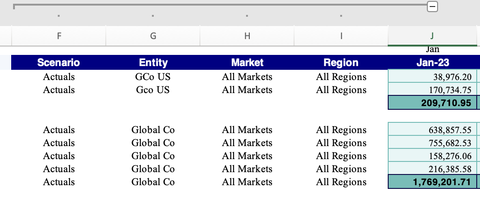Select column J header
This screenshot has width=480, height=201.
click(432, 36)
